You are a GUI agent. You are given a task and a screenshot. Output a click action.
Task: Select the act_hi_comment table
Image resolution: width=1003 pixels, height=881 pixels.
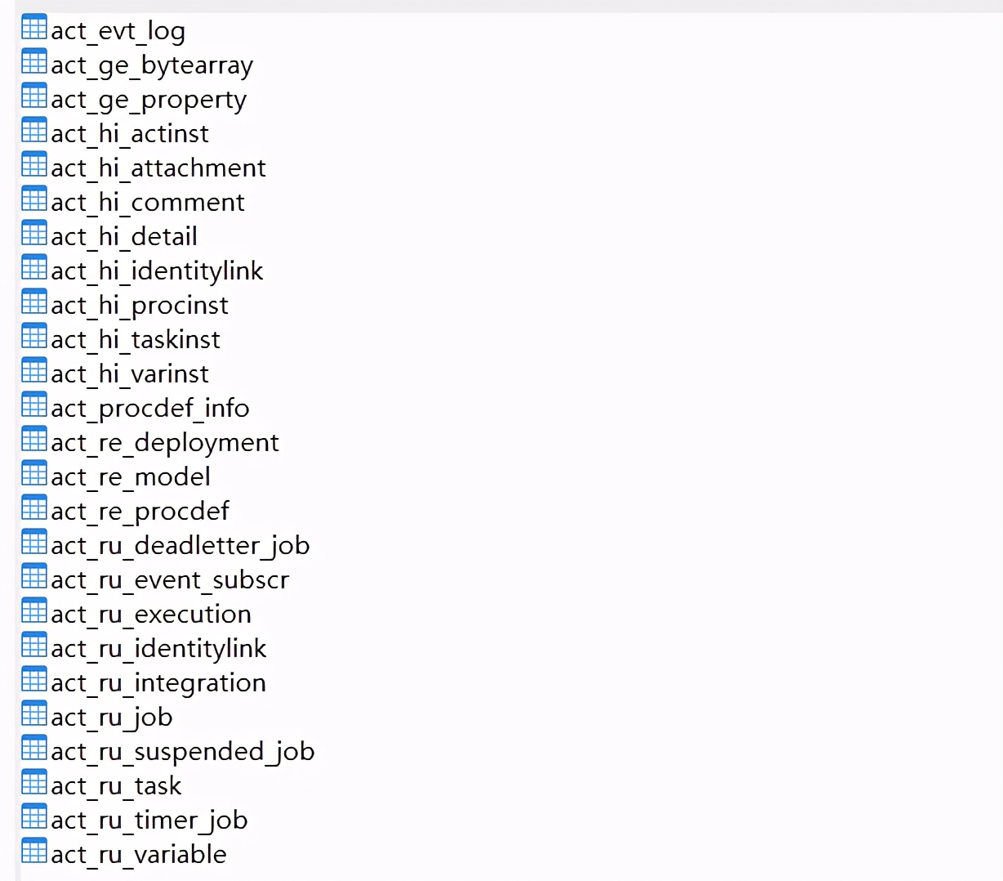tap(147, 203)
